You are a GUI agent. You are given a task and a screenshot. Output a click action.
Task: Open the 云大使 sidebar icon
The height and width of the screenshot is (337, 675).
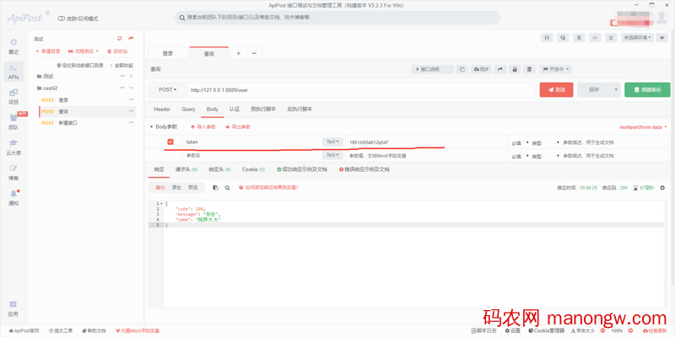13,147
